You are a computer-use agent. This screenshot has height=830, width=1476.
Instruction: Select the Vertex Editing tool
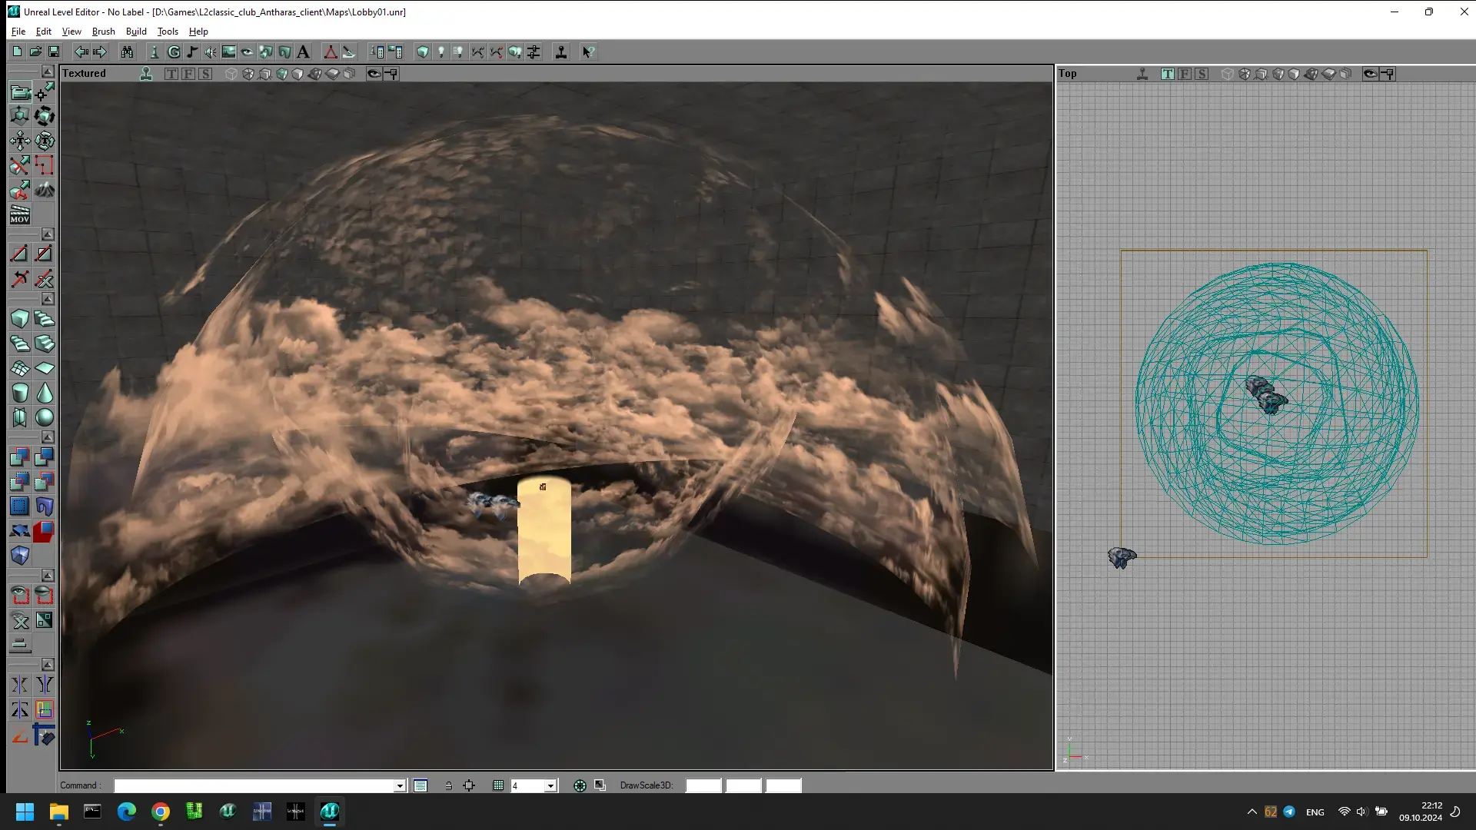(45, 92)
